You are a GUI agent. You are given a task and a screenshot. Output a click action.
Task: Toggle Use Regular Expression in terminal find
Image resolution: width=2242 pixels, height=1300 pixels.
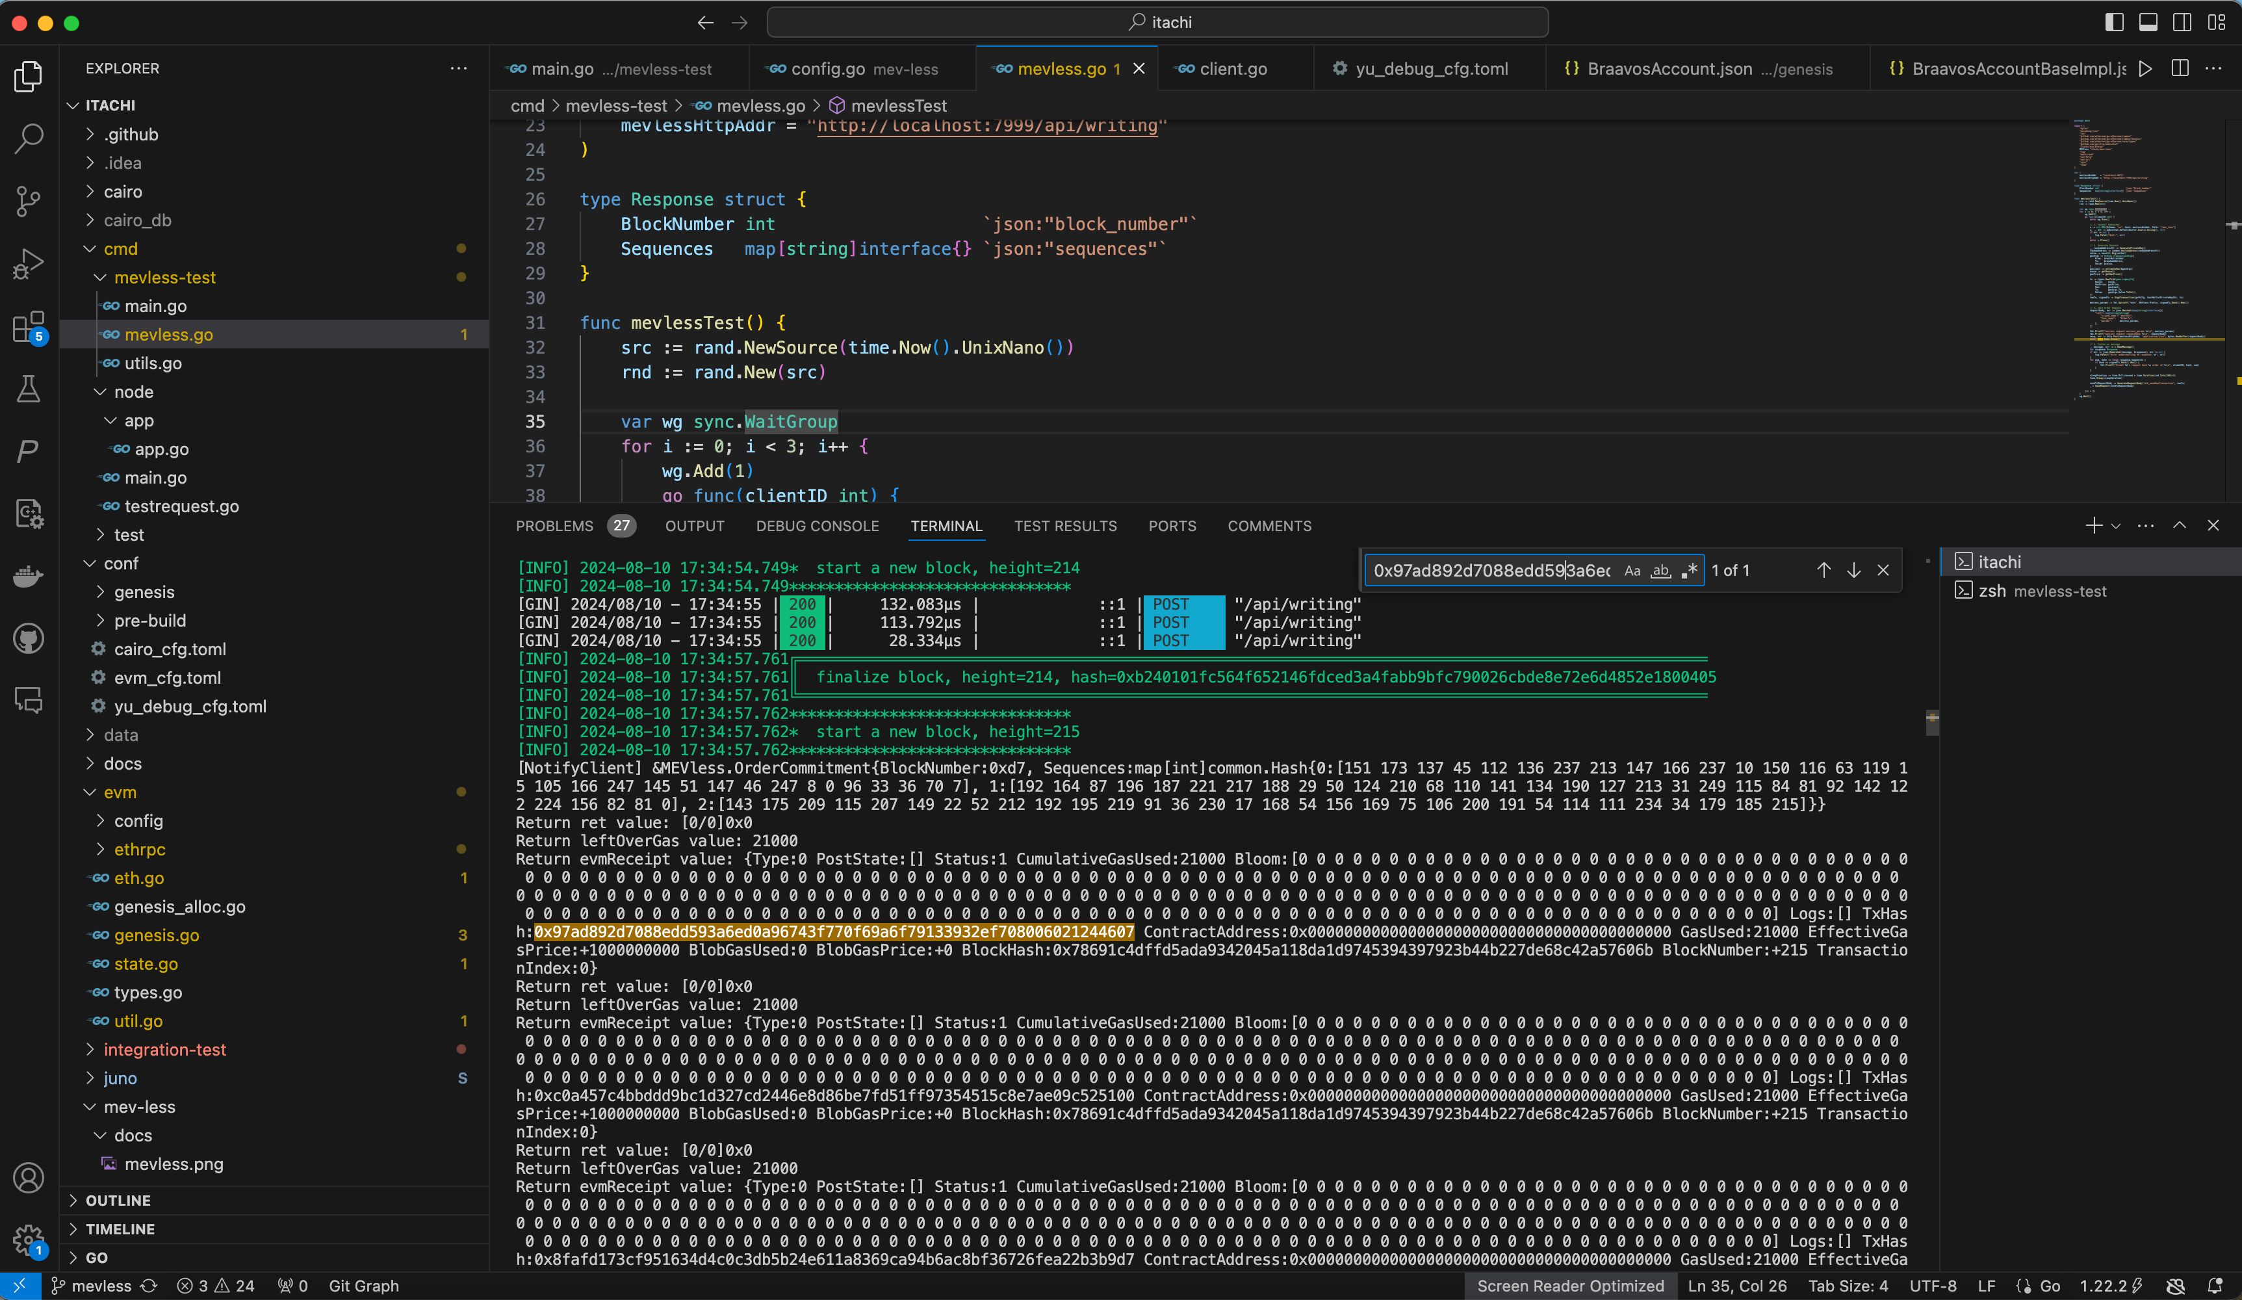click(1688, 570)
